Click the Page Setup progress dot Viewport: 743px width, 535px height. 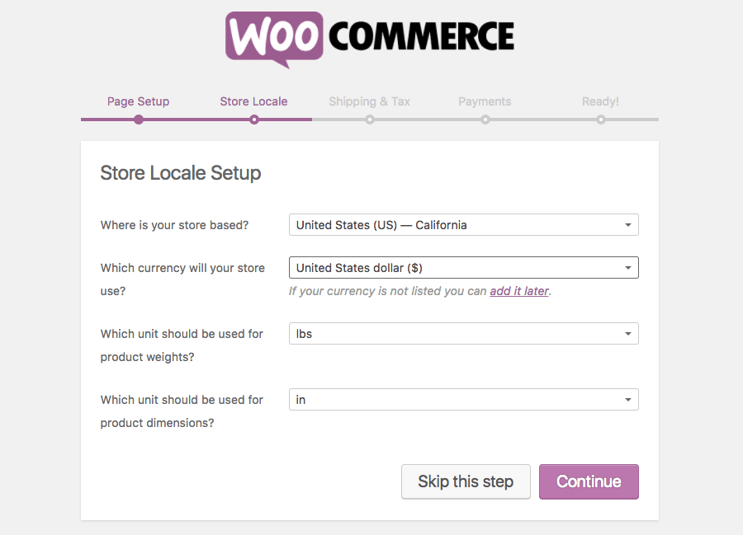click(x=139, y=120)
